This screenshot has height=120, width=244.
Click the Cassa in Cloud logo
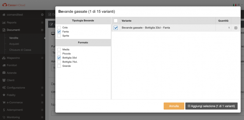14,5
